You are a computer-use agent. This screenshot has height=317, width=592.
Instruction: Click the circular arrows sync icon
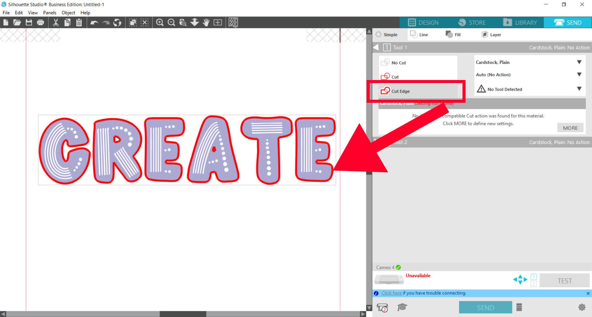(117, 22)
